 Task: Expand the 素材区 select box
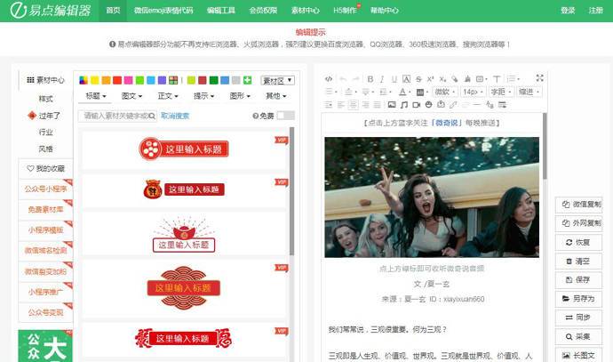[277, 80]
